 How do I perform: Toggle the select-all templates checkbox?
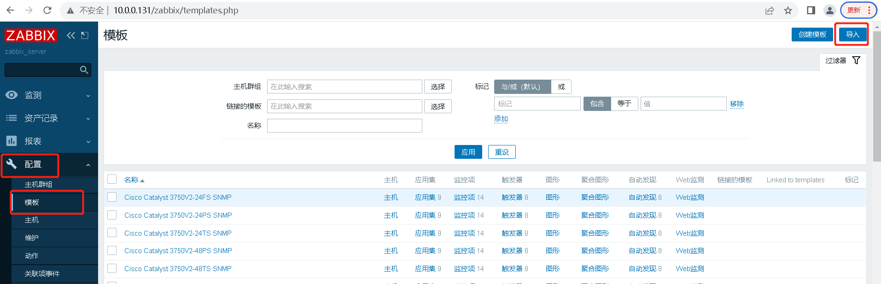[112, 179]
